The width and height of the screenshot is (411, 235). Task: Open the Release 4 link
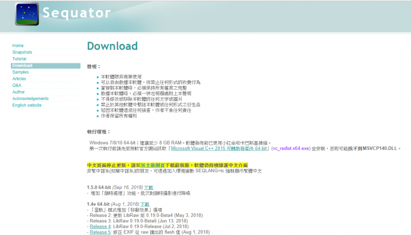[100, 226]
